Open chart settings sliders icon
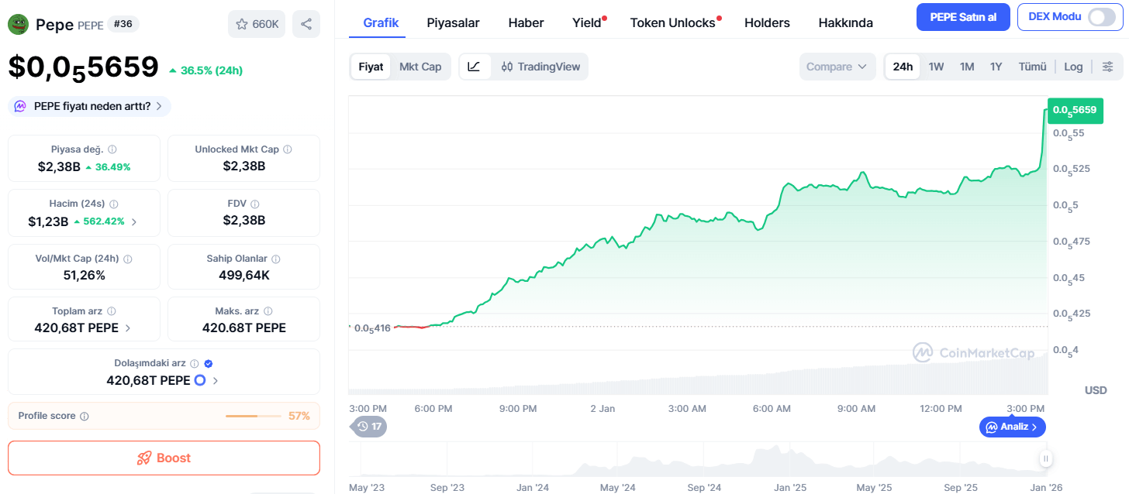Viewport: 1129px width, 494px height. 1108,67
